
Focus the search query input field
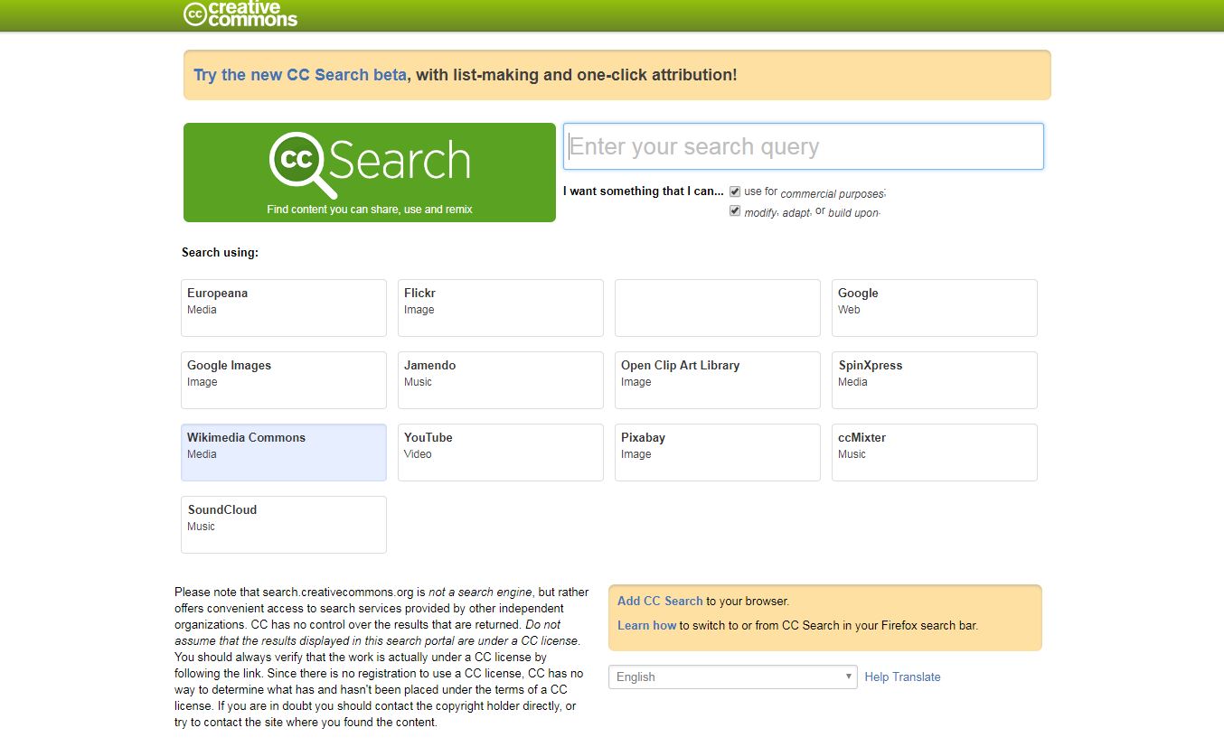[x=803, y=146]
